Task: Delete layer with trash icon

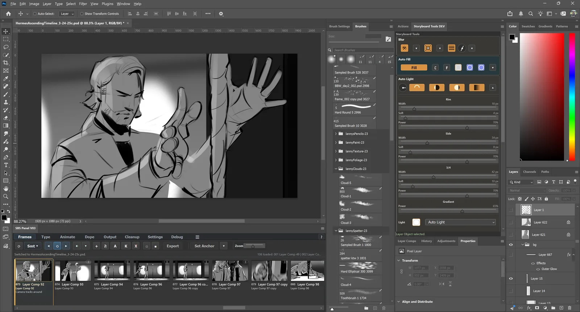Action: click(x=569, y=308)
